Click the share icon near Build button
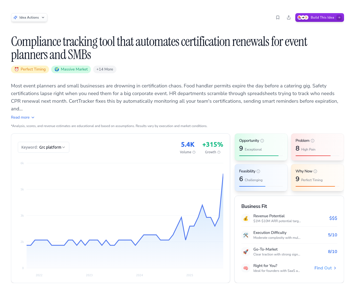This screenshot has width=355, height=294. tap(289, 17)
